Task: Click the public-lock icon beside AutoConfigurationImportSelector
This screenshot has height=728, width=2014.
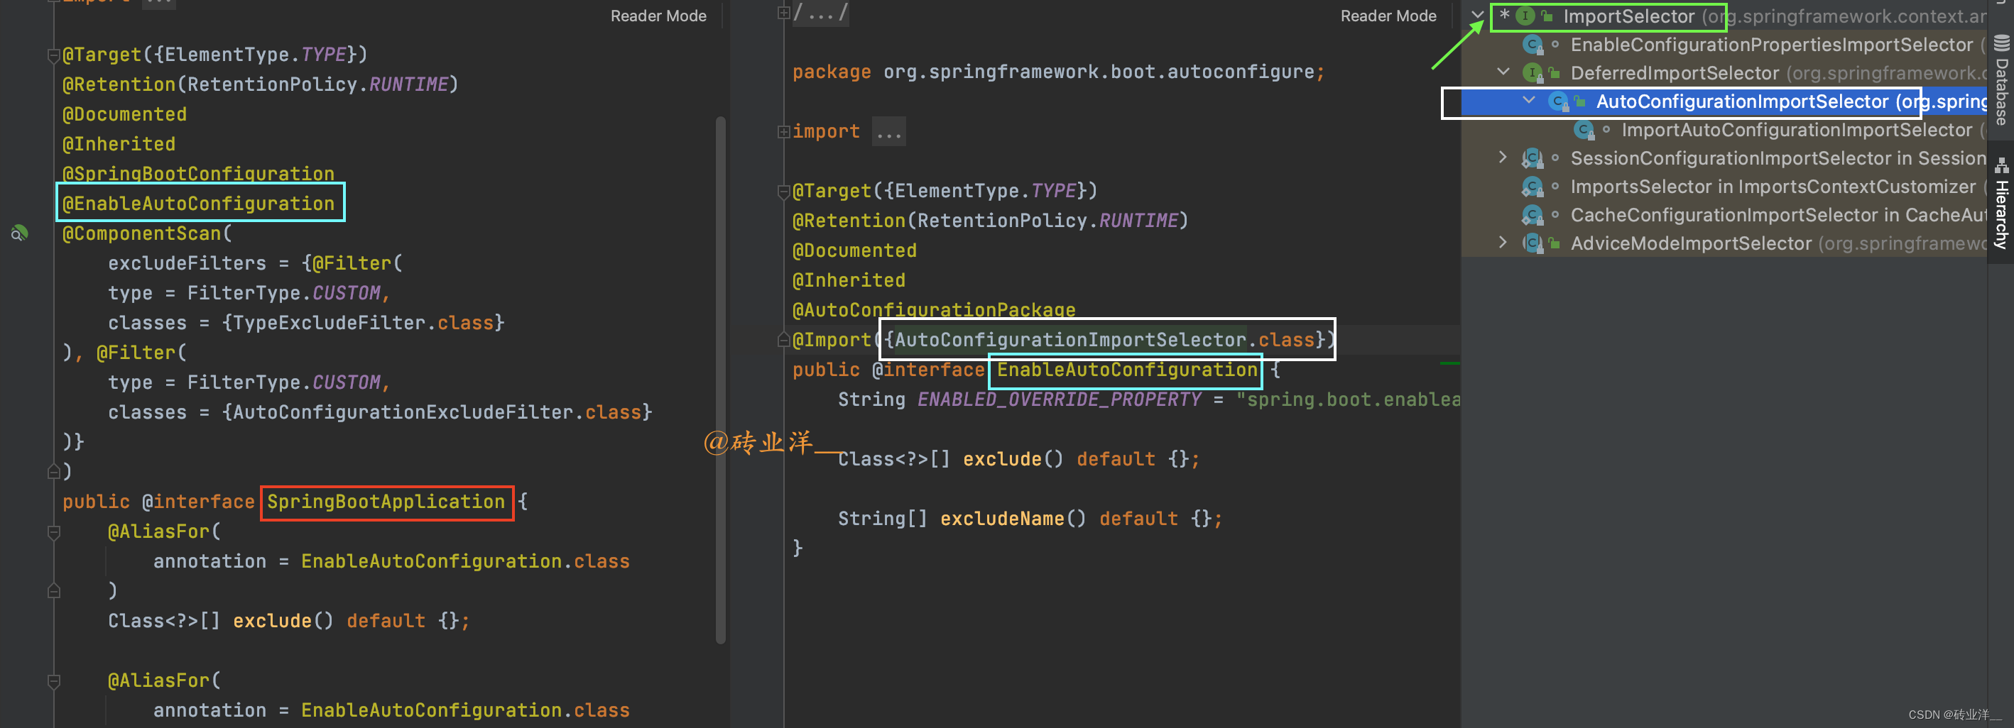Action: click(1580, 101)
